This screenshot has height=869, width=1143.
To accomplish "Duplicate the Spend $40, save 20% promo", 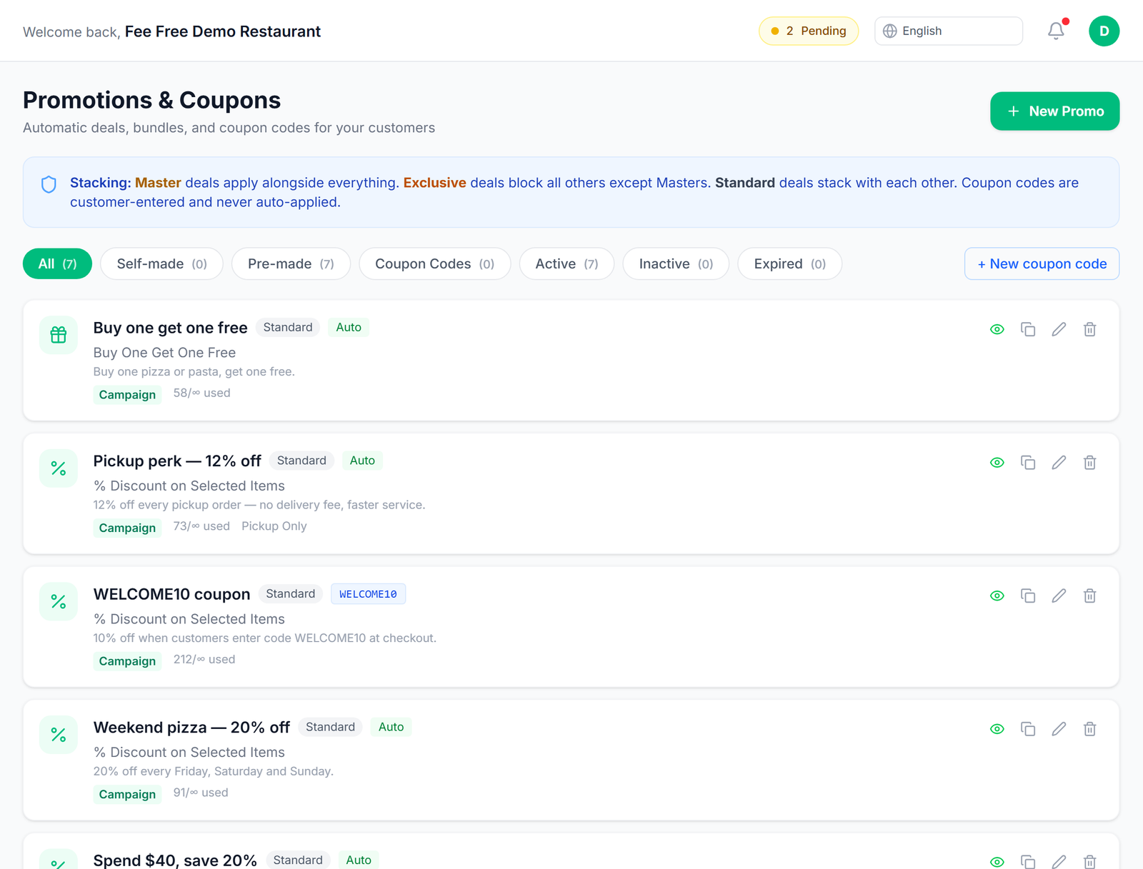I will click(x=1028, y=861).
